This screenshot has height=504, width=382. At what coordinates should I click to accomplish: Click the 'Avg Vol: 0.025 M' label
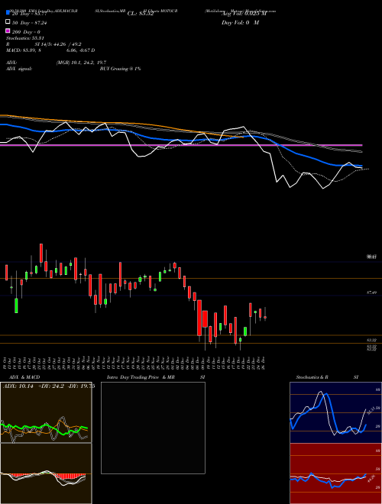[244, 14]
